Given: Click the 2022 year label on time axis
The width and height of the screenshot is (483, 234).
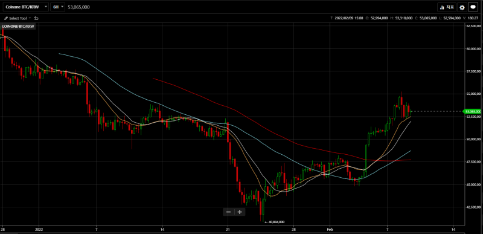Looking at the screenshot, I should (x=39, y=229).
